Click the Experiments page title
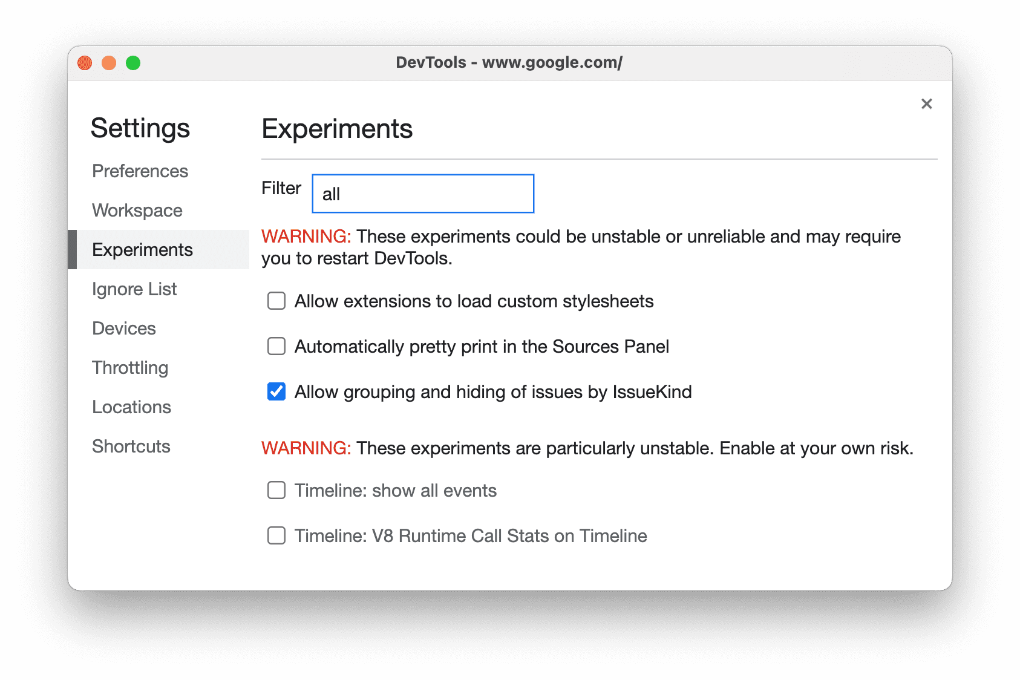 point(337,129)
